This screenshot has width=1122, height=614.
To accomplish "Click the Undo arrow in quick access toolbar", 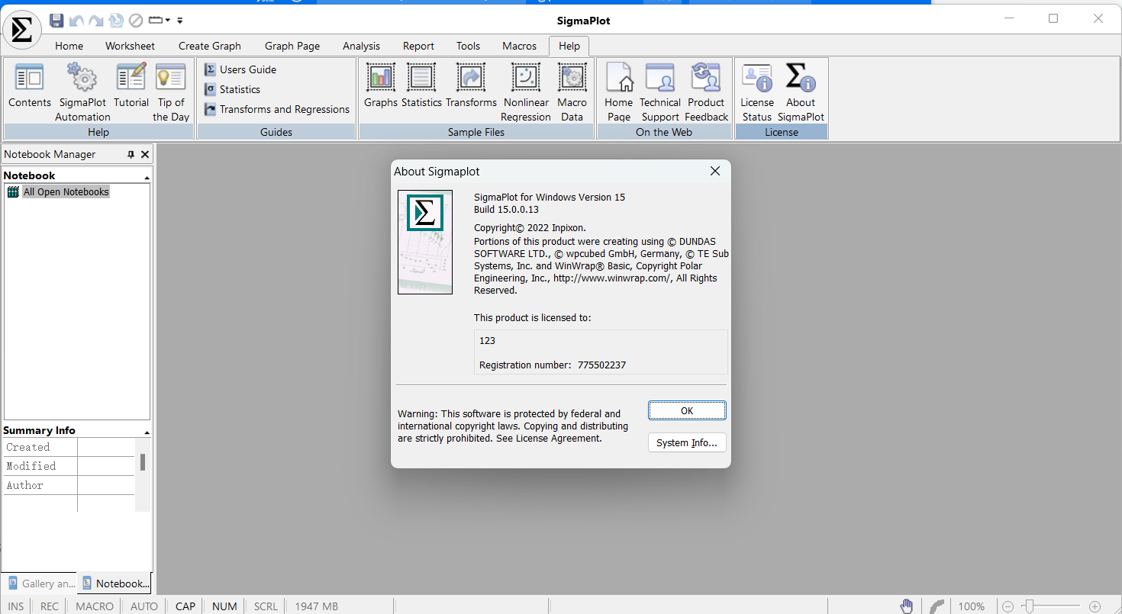I will 76,21.
